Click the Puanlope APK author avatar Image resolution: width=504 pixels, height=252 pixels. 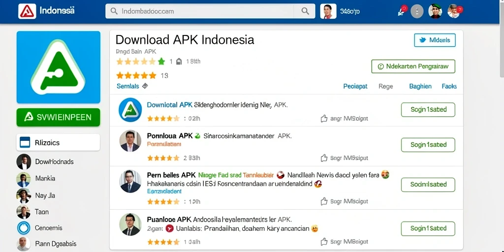coord(130,224)
